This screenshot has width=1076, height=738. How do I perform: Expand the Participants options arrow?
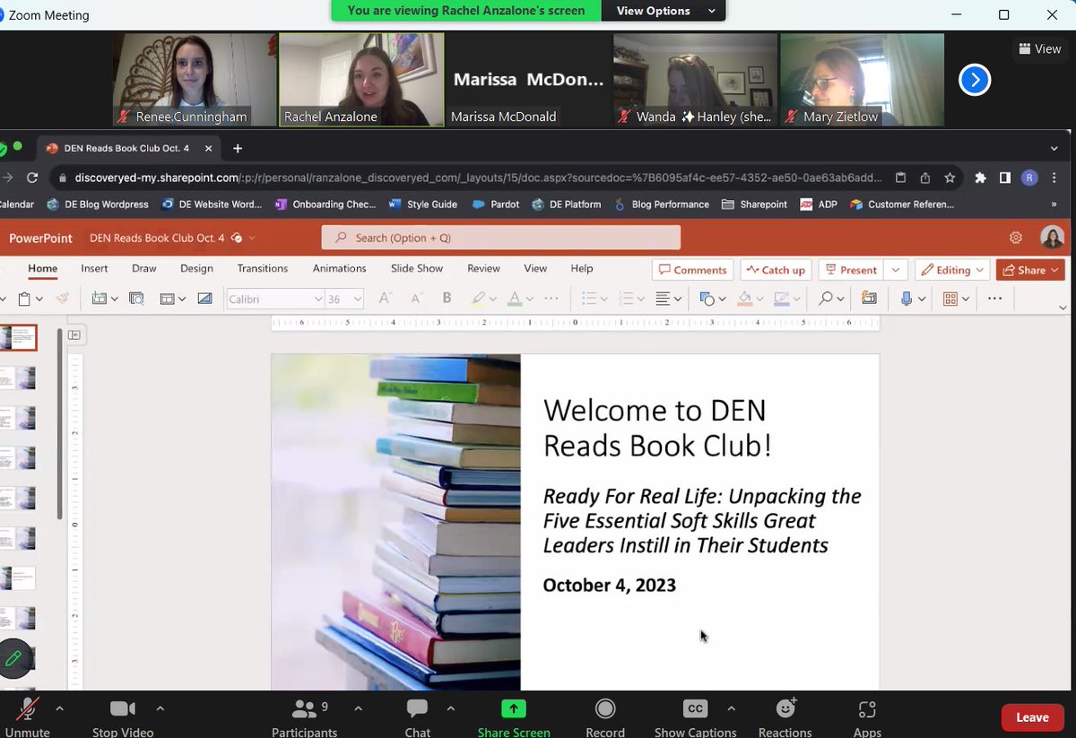(358, 708)
